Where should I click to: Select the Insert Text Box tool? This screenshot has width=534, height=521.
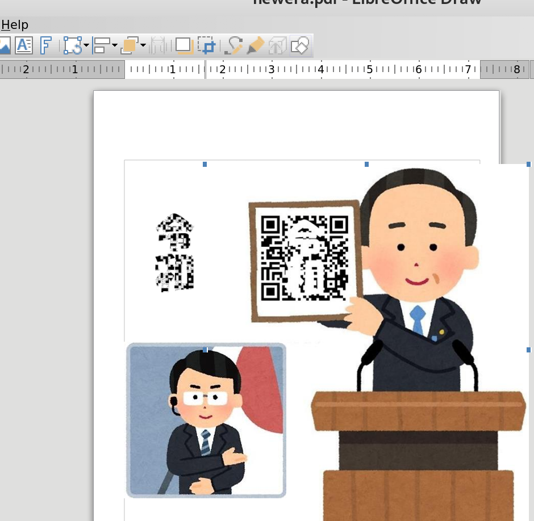pyautogui.click(x=24, y=45)
